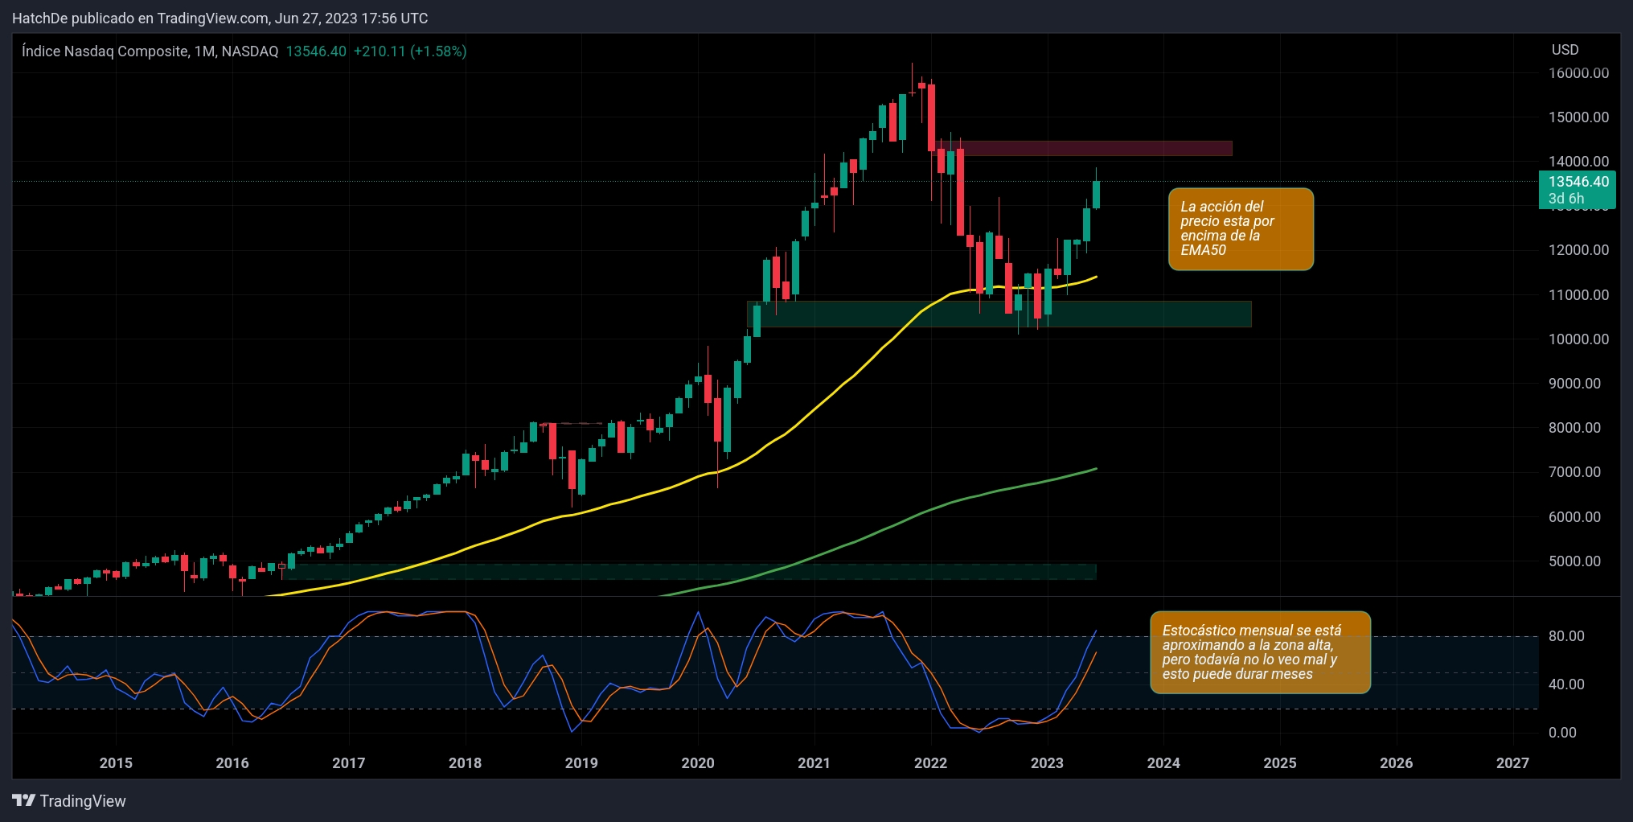Select the Índice Nasdaq Composite symbol name
This screenshot has width=1633, height=822.
pyautogui.click(x=105, y=50)
